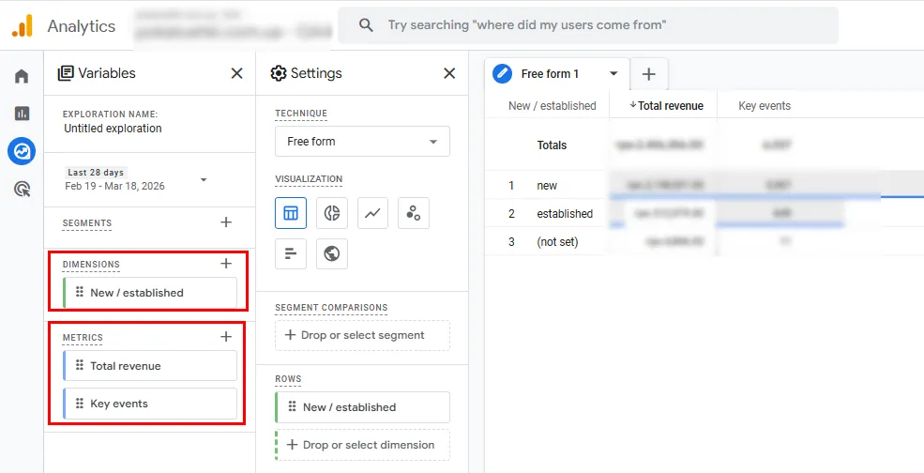Open Advertising icon in left sidebar
The image size is (924, 473).
coord(22,189)
